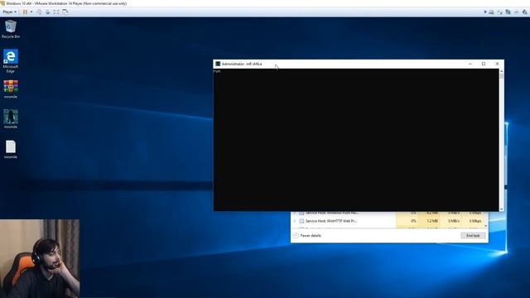The image size is (530, 298).
Task: Click the Send Ctrl+Alt+Del toolbar icon
Action: 39,12
